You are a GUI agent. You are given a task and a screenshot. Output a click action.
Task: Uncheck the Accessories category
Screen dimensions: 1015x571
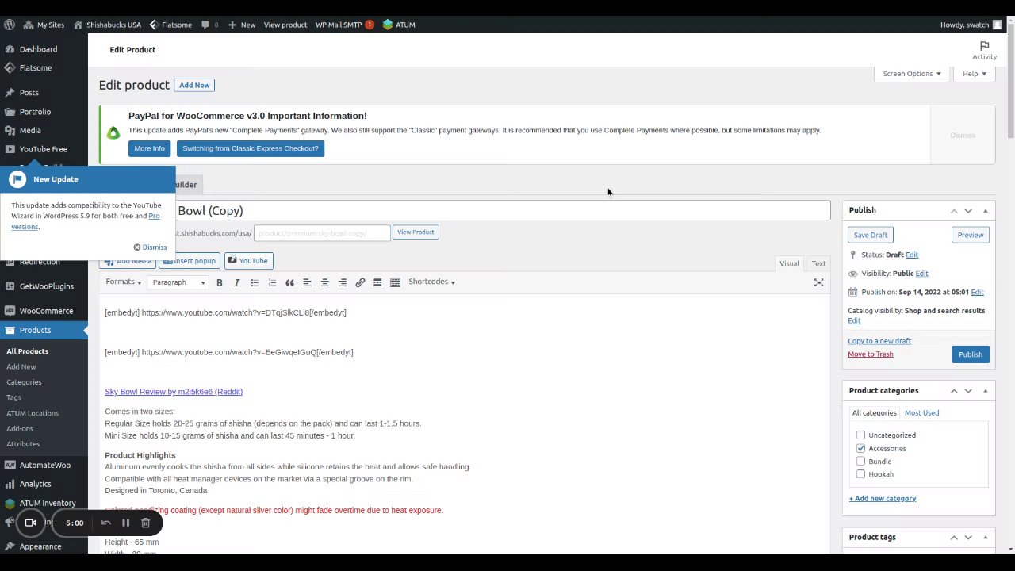(x=860, y=449)
